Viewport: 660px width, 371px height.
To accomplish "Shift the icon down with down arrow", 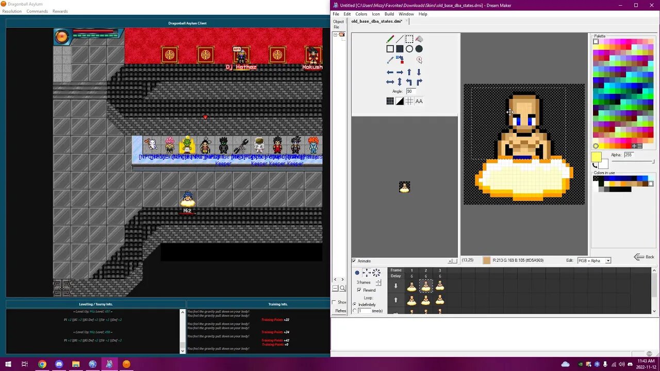I will [419, 72].
